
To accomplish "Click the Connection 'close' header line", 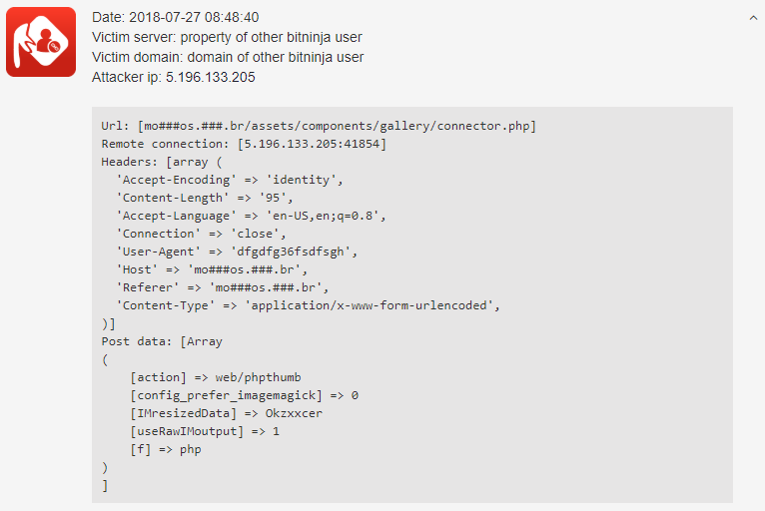I will point(201,235).
